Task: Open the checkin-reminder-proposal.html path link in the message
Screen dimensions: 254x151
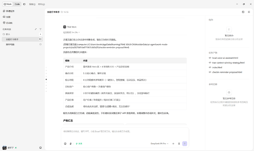Action: pyautogui.click(x=116, y=46)
